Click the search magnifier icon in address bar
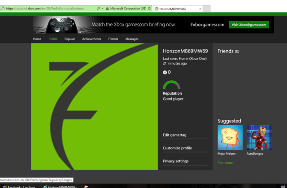This screenshot has height=188, width=287. tap(98, 9)
